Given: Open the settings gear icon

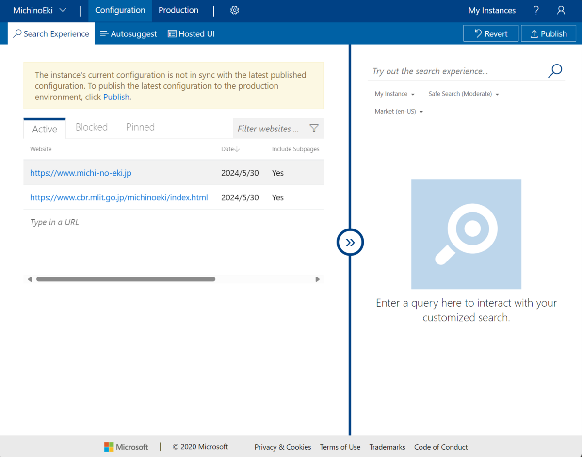Looking at the screenshot, I should click(235, 10).
